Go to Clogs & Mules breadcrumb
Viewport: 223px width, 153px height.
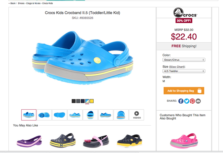click(33, 3)
